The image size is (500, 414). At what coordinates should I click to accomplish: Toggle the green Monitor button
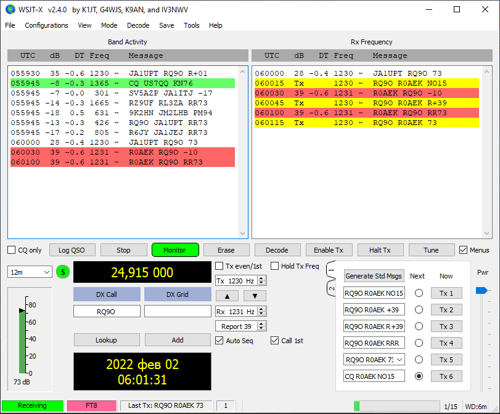pyautogui.click(x=175, y=250)
